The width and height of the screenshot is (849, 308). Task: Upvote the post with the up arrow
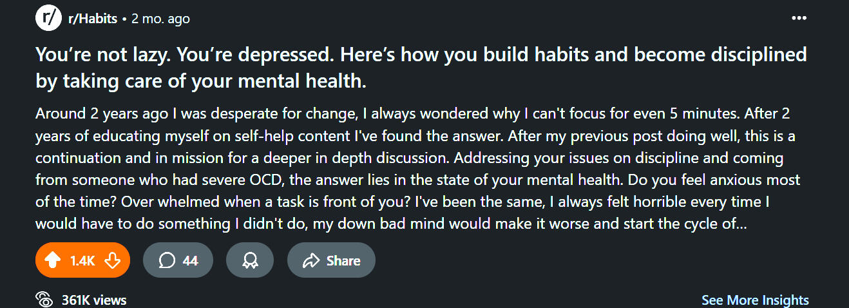(54, 260)
